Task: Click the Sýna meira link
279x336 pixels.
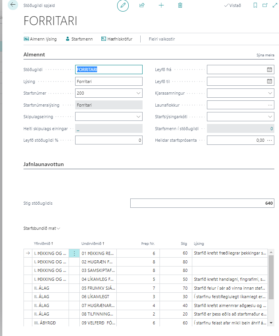Action: pyautogui.click(x=265, y=55)
